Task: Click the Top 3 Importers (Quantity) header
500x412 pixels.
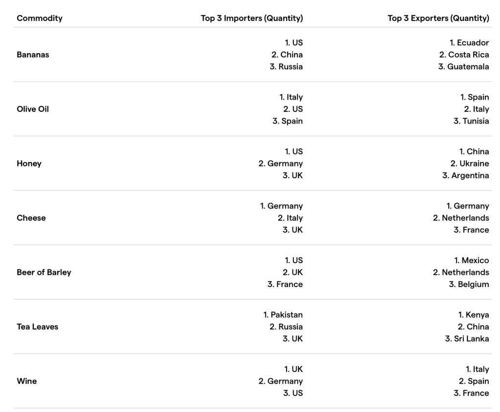Action: coord(251,19)
